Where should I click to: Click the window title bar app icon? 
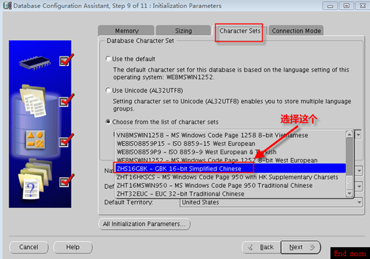tap(7, 5)
